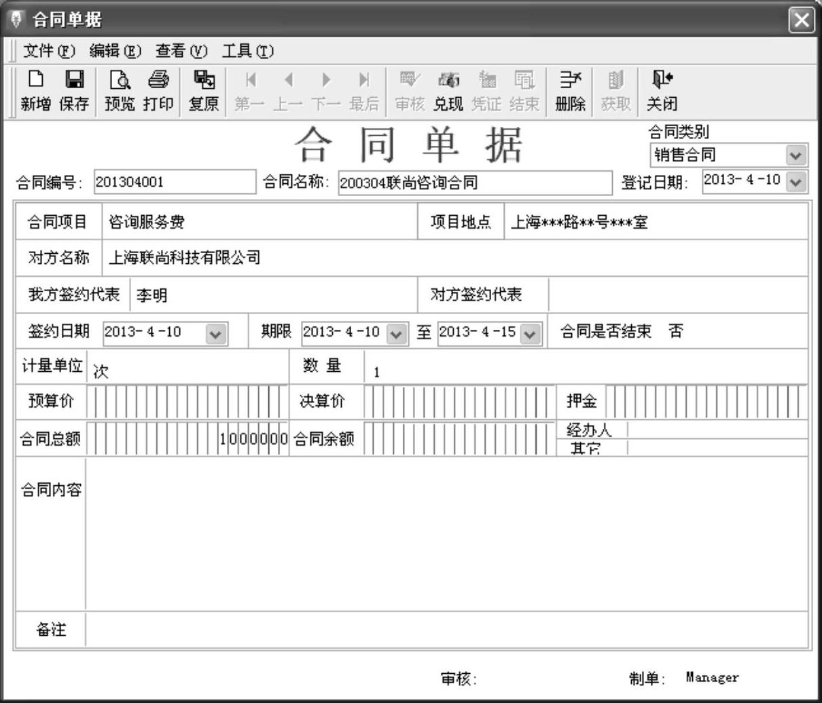
Task: Click the 关闭 (Close) toolbar icon
Action: [662, 91]
